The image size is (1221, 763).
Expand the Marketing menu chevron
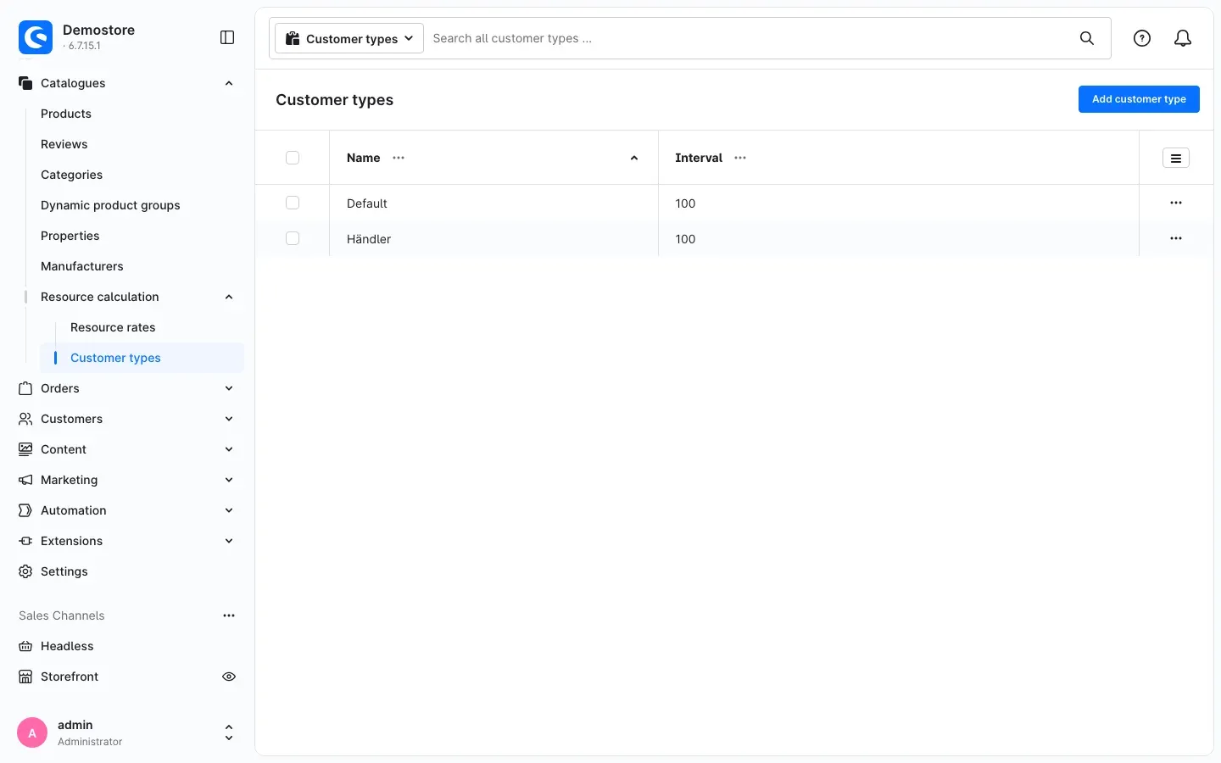229,480
